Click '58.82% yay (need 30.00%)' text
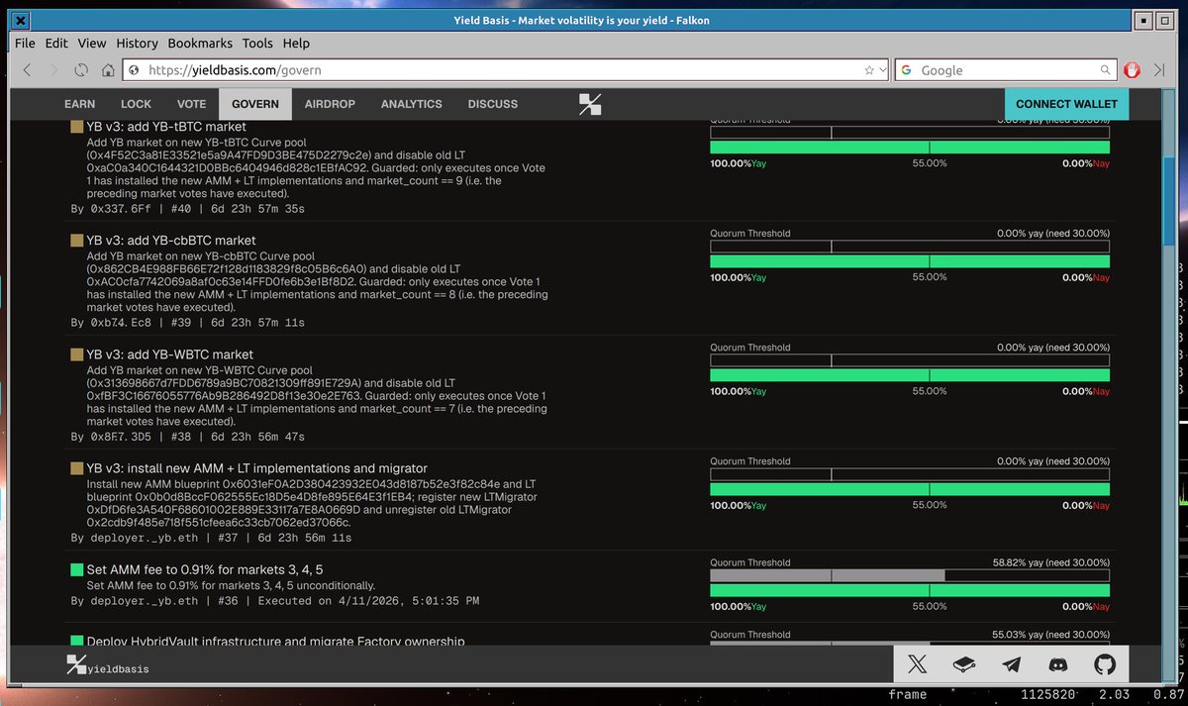This screenshot has height=706, width=1188. click(x=1051, y=561)
